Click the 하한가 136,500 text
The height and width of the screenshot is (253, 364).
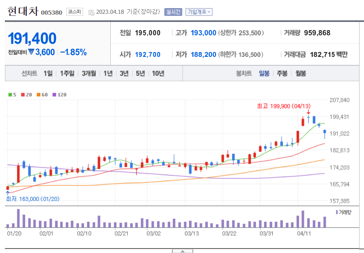[241, 54]
